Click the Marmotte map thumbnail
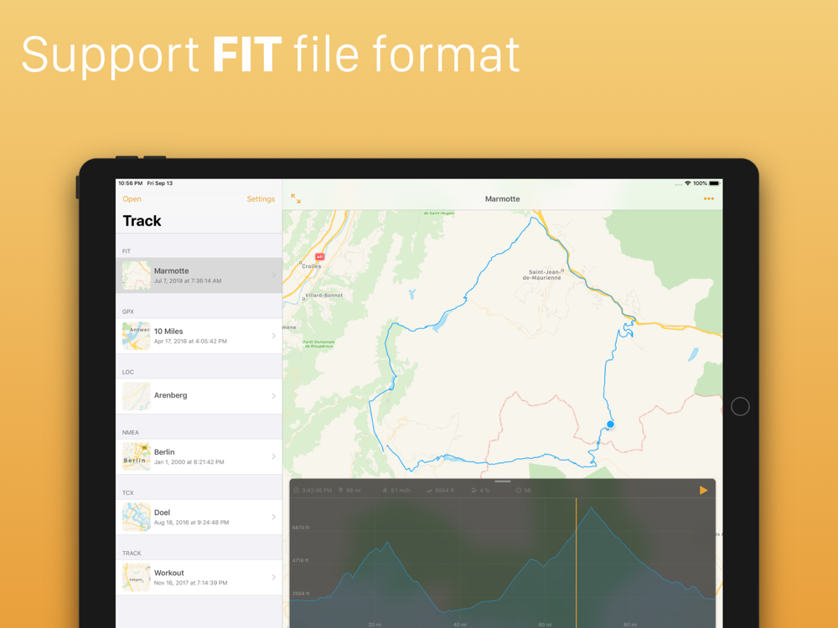 tap(137, 275)
